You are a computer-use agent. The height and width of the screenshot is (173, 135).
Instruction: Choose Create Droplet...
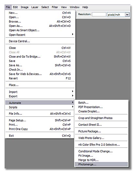101,111
